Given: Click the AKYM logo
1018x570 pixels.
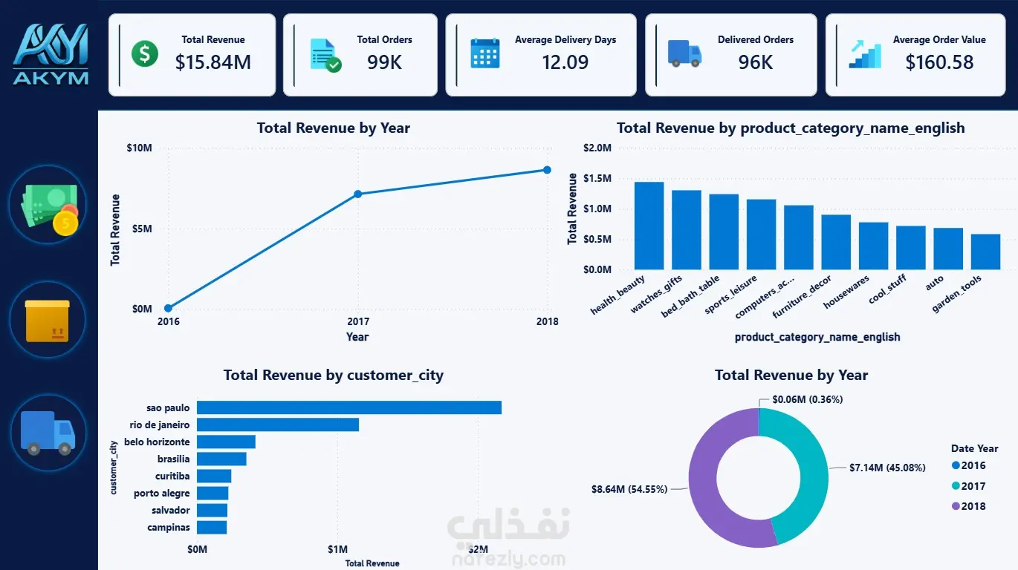Looking at the screenshot, I should click(x=51, y=54).
